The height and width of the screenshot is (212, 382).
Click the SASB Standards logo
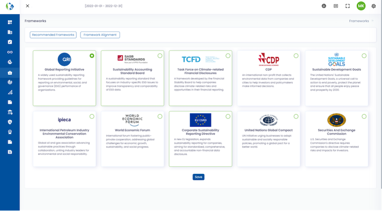tap(131, 59)
